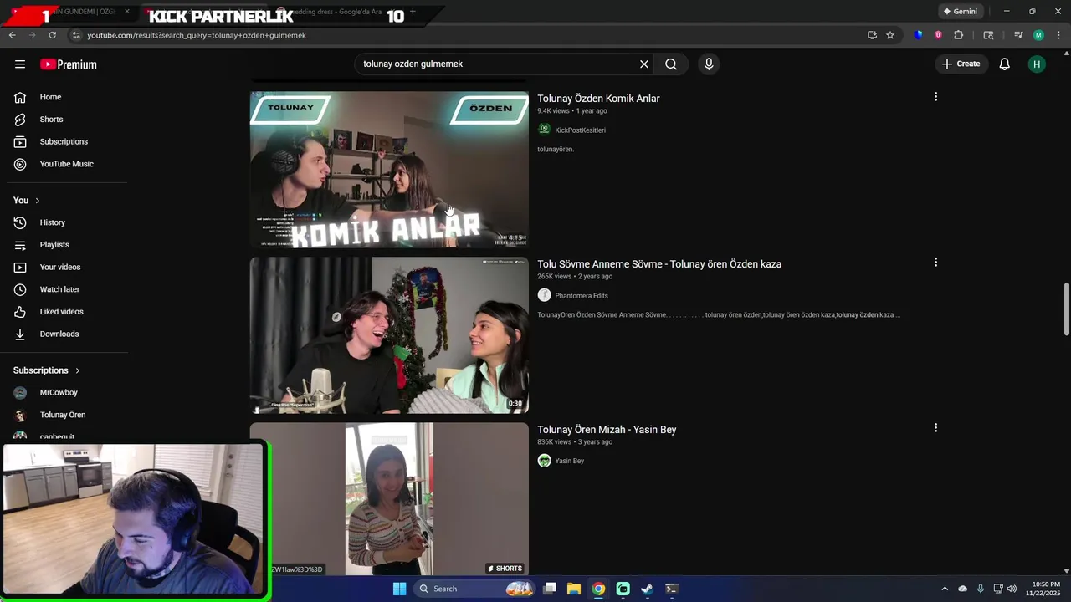Reload the page in Chrome
Screen dimensions: 1071x602
(x=52, y=35)
